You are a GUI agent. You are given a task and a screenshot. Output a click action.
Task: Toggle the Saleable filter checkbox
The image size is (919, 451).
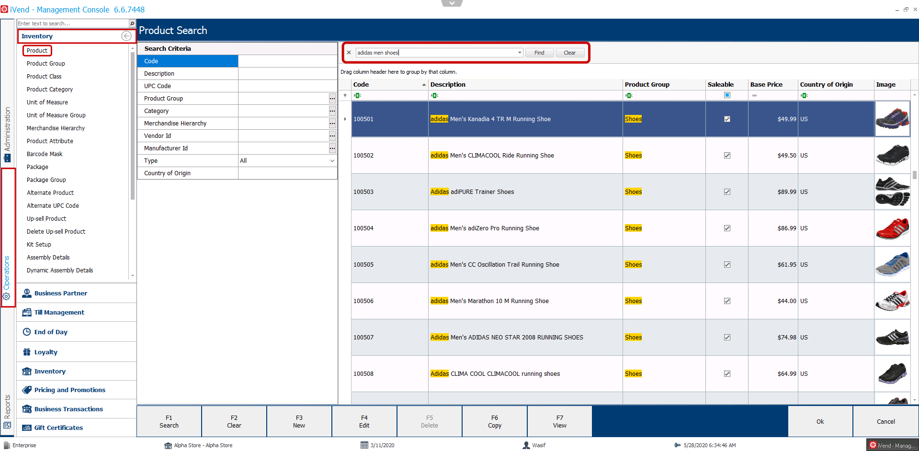[727, 95]
